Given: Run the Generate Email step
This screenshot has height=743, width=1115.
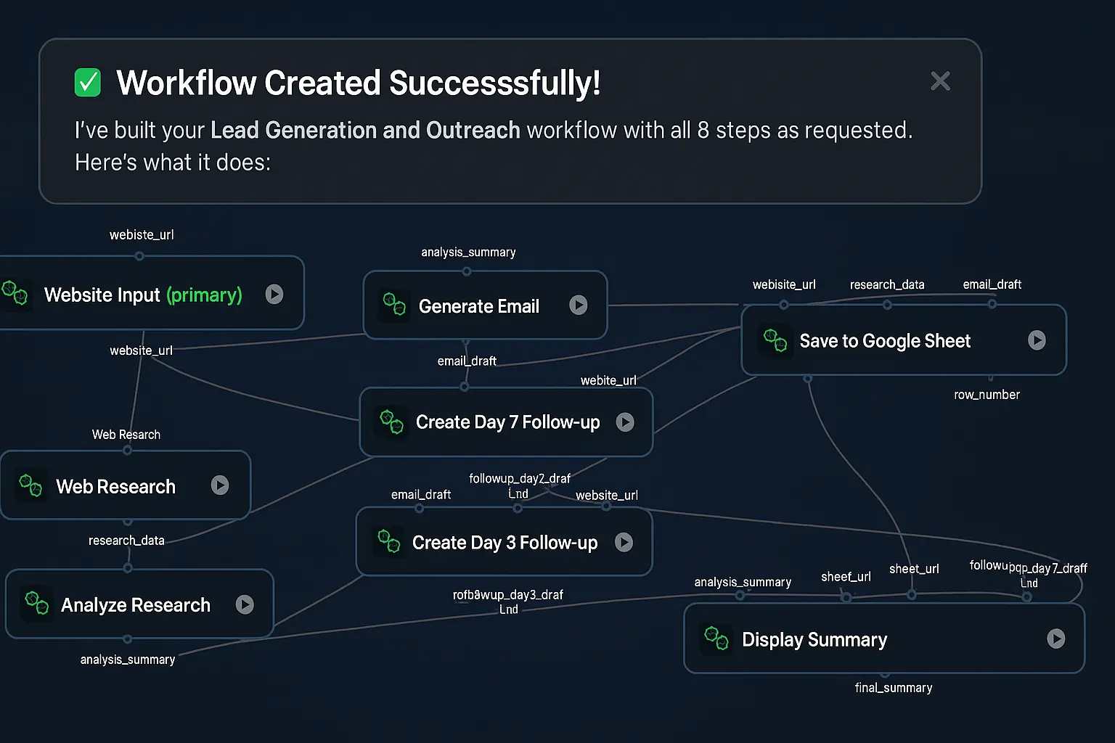Looking at the screenshot, I should (579, 305).
